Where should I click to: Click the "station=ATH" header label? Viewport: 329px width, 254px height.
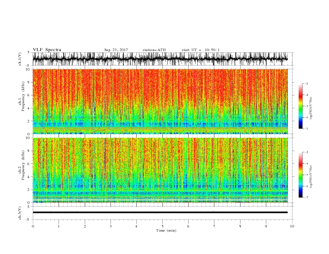click(x=154, y=50)
